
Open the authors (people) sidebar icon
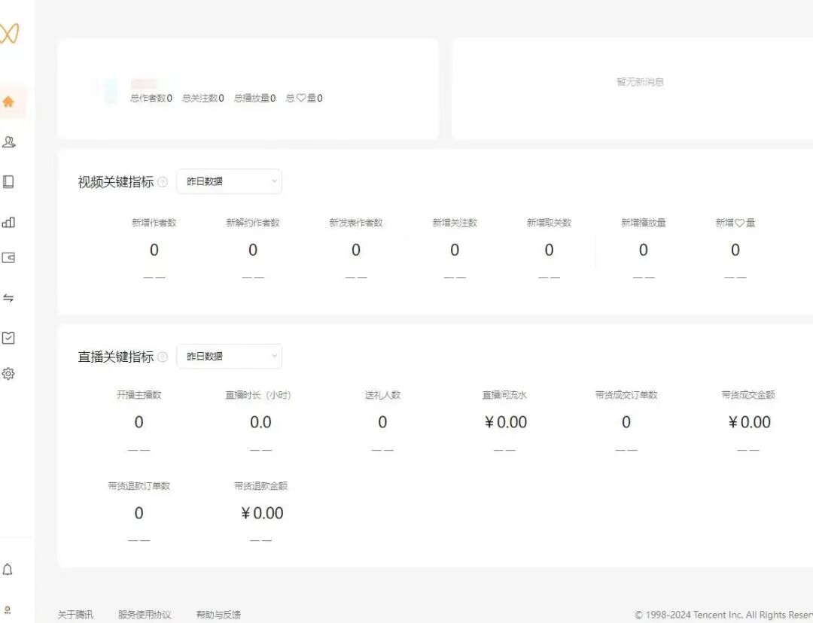pos(8,141)
